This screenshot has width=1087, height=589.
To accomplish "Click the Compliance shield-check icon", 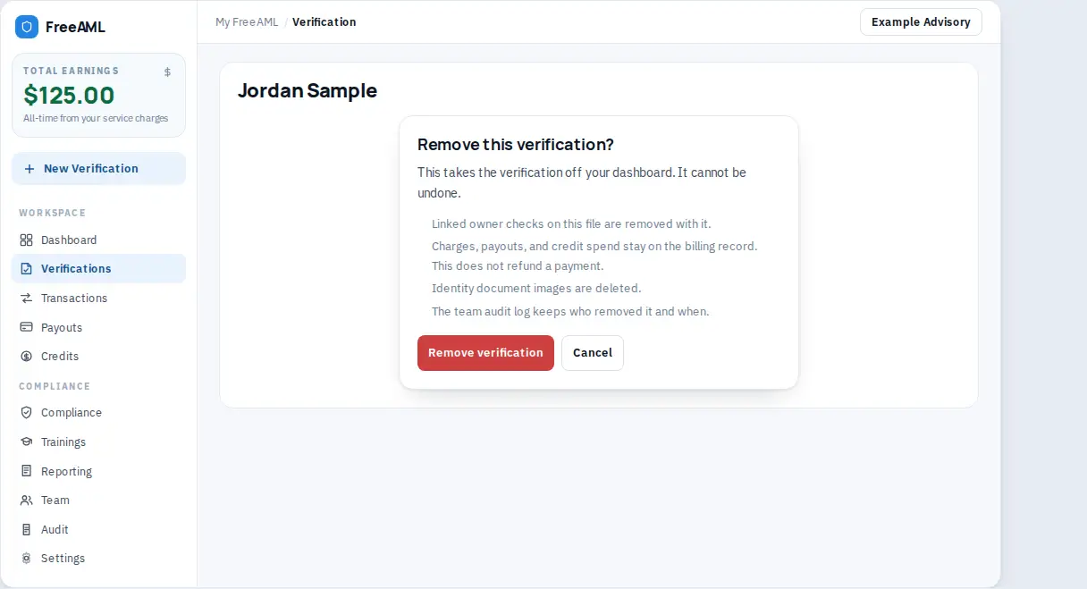I will (x=27, y=413).
